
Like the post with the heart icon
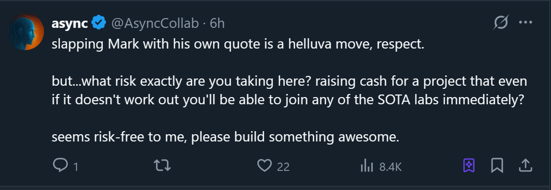click(x=265, y=165)
